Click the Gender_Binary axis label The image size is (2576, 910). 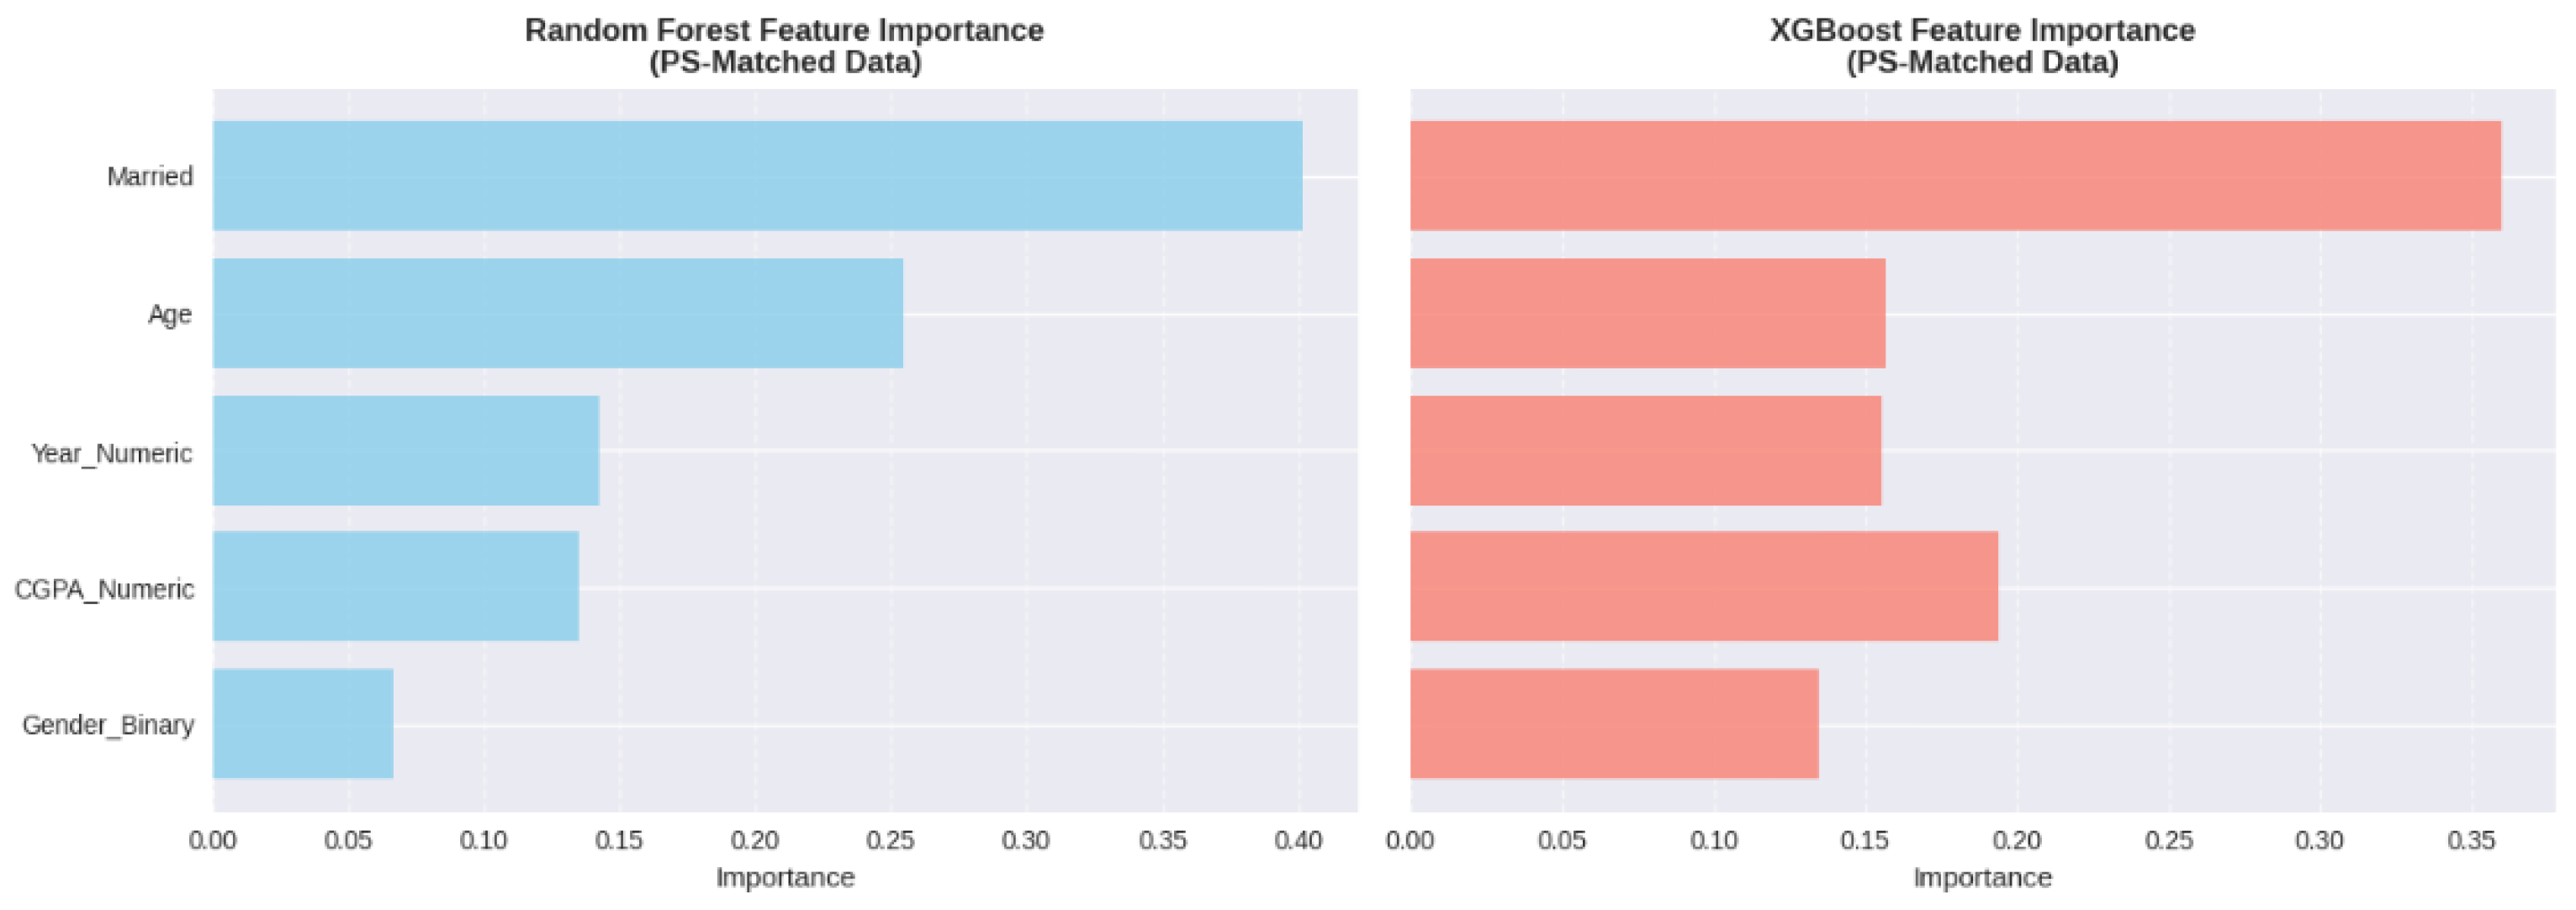[108, 725]
